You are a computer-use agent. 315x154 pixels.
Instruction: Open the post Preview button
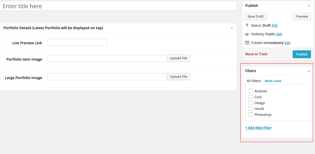pyautogui.click(x=302, y=16)
